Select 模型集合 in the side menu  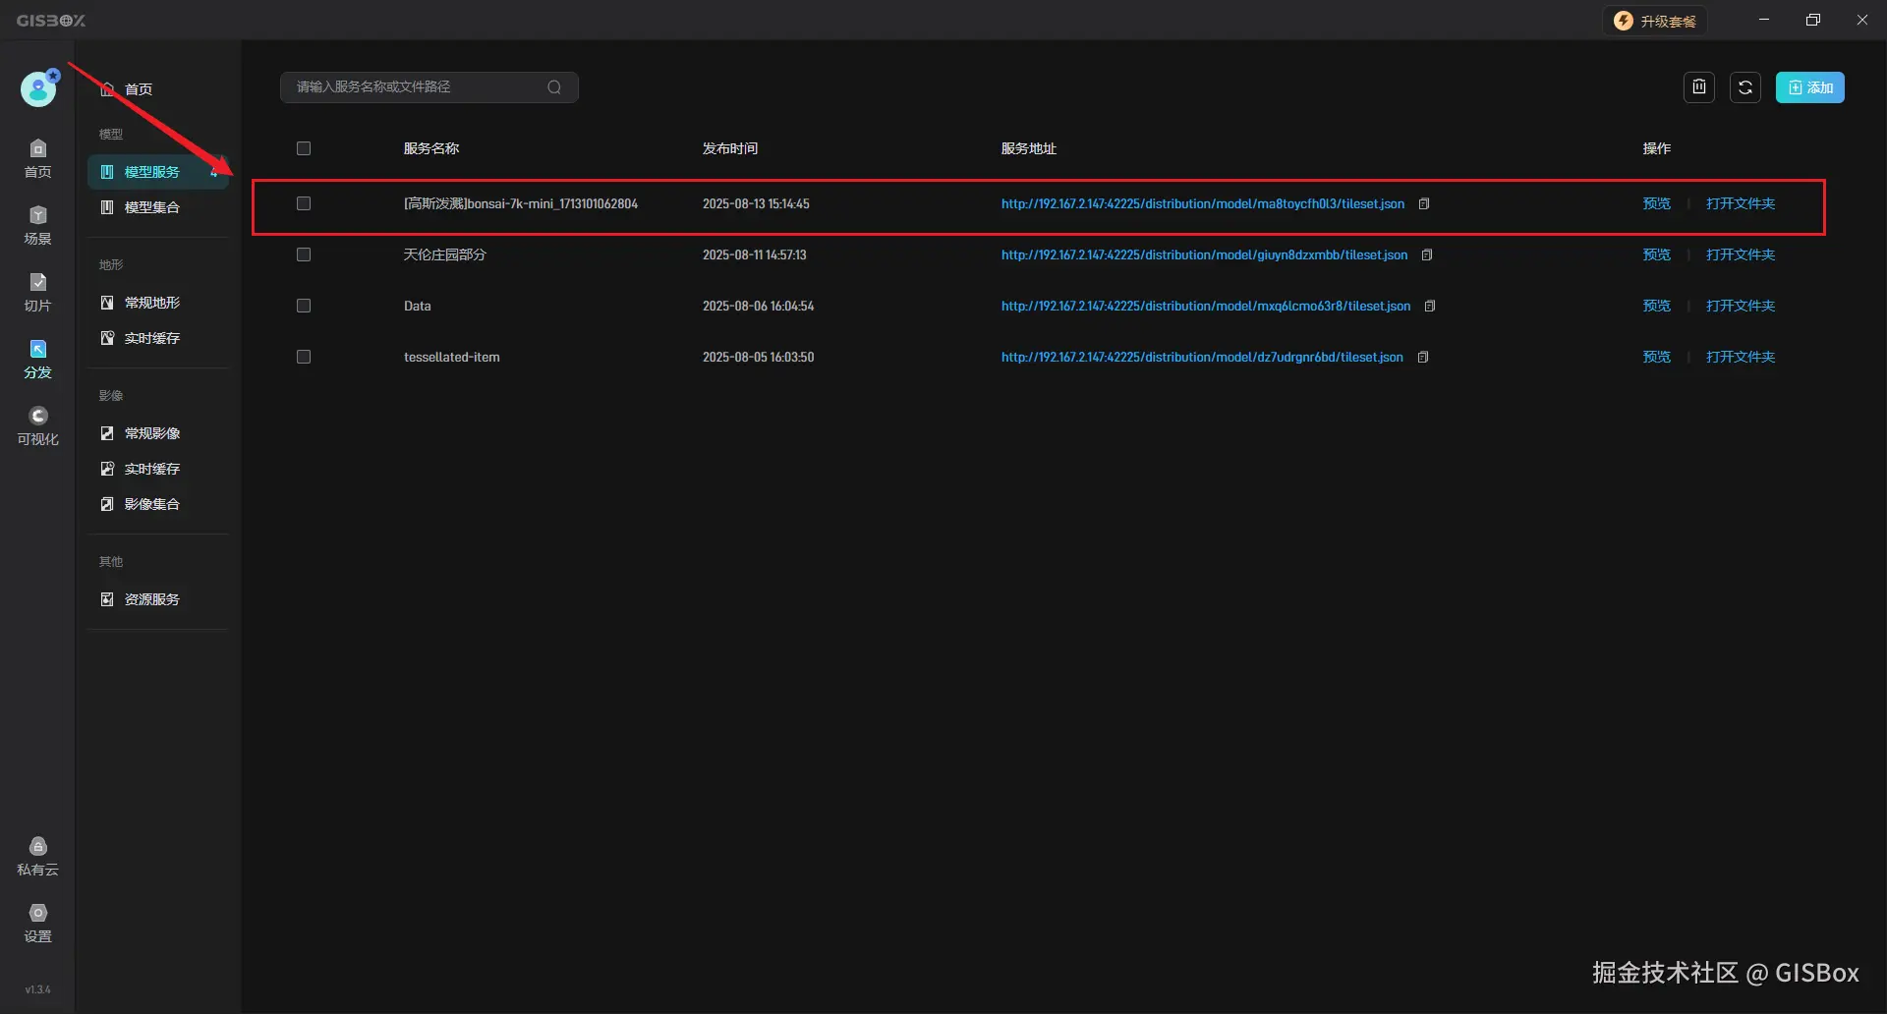tap(157, 207)
